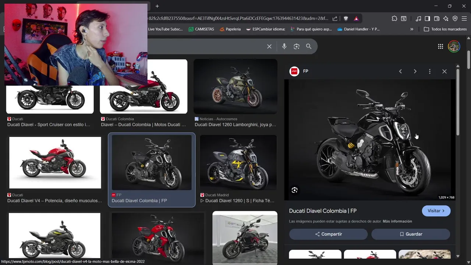Open the Ducati Diavel Colombia | FP title

point(323,211)
